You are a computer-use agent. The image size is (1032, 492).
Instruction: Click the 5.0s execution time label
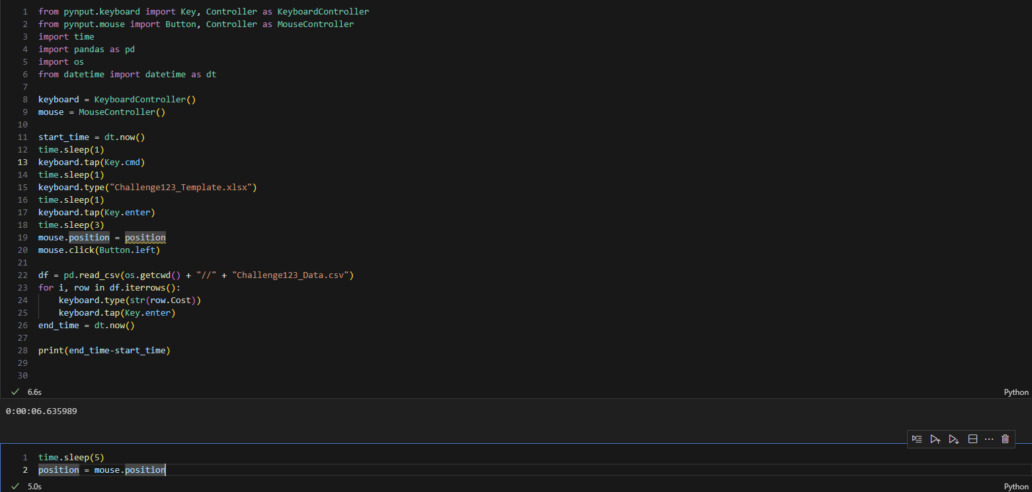click(34, 487)
